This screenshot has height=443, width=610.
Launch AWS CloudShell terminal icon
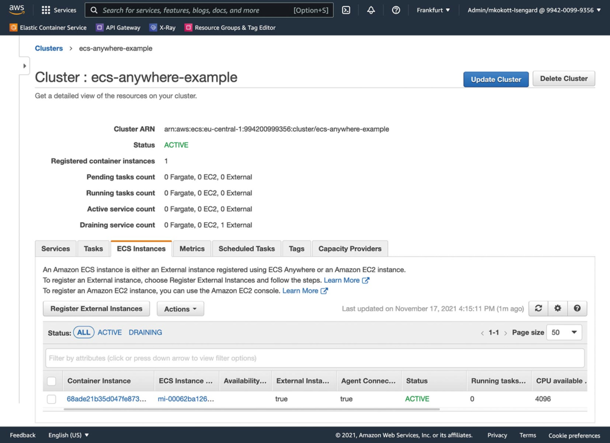(x=346, y=10)
